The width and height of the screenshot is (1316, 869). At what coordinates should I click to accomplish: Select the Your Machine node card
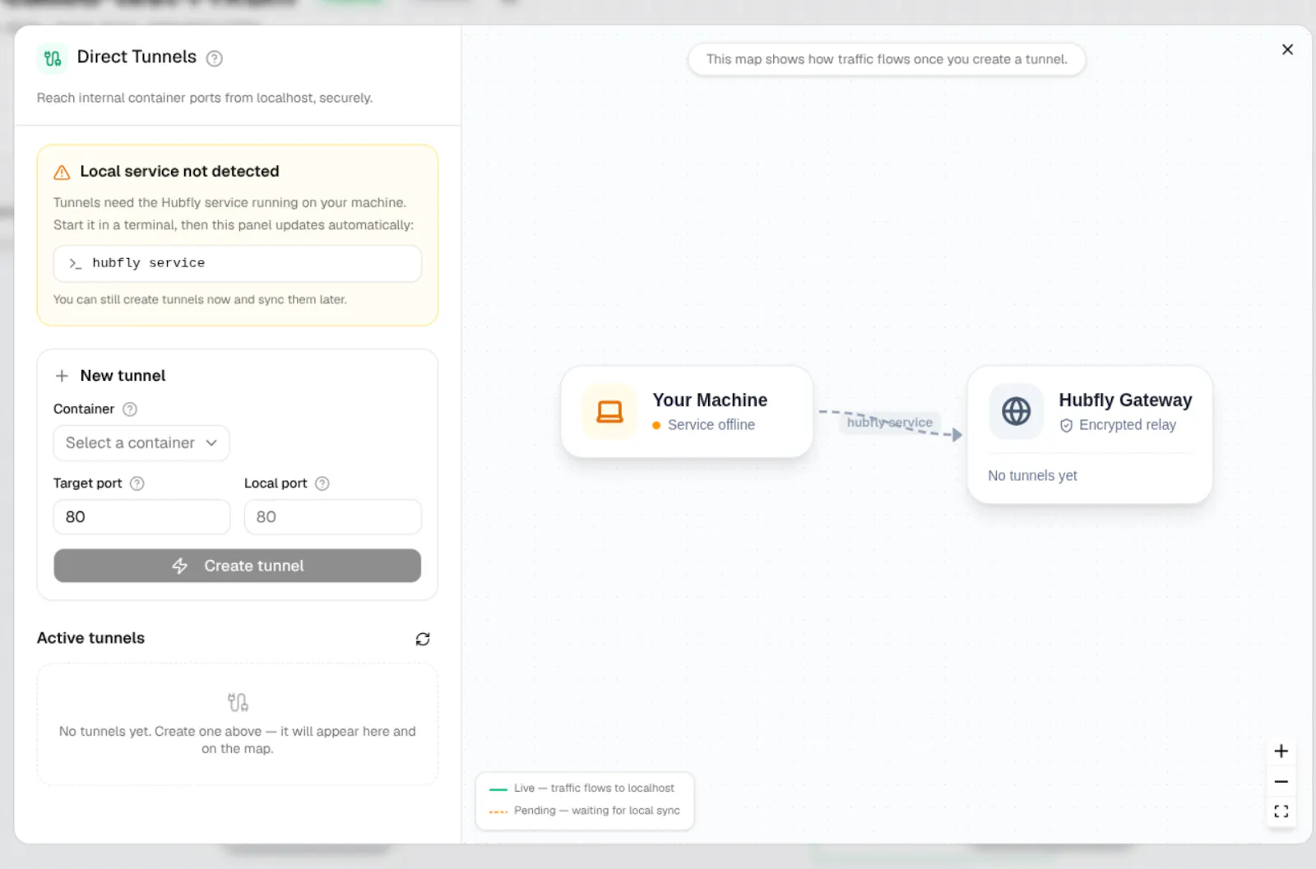click(687, 412)
